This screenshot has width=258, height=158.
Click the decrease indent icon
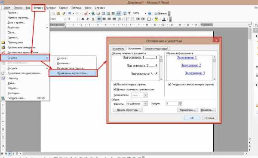pyautogui.click(x=138, y=19)
